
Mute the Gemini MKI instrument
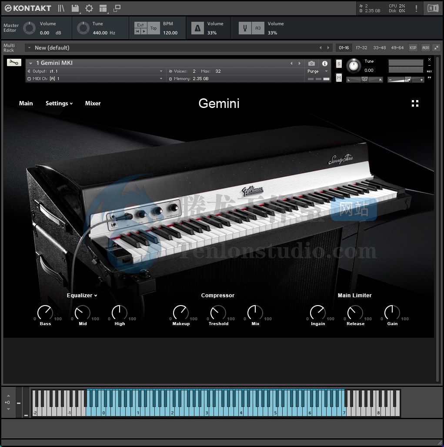(339, 77)
